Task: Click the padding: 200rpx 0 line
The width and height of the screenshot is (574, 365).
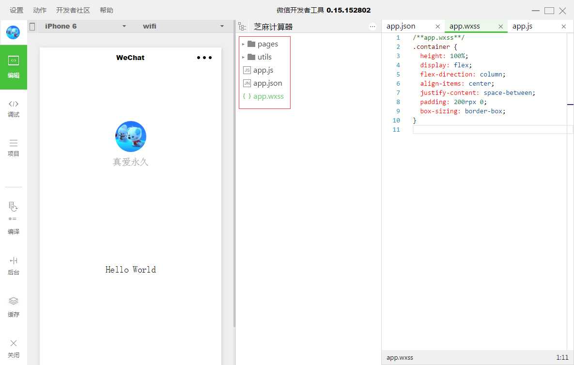Action: click(x=453, y=102)
